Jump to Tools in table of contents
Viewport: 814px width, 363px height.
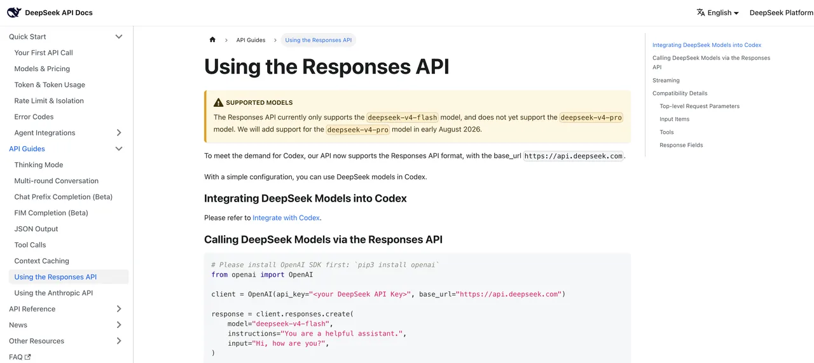coord(666,132)
